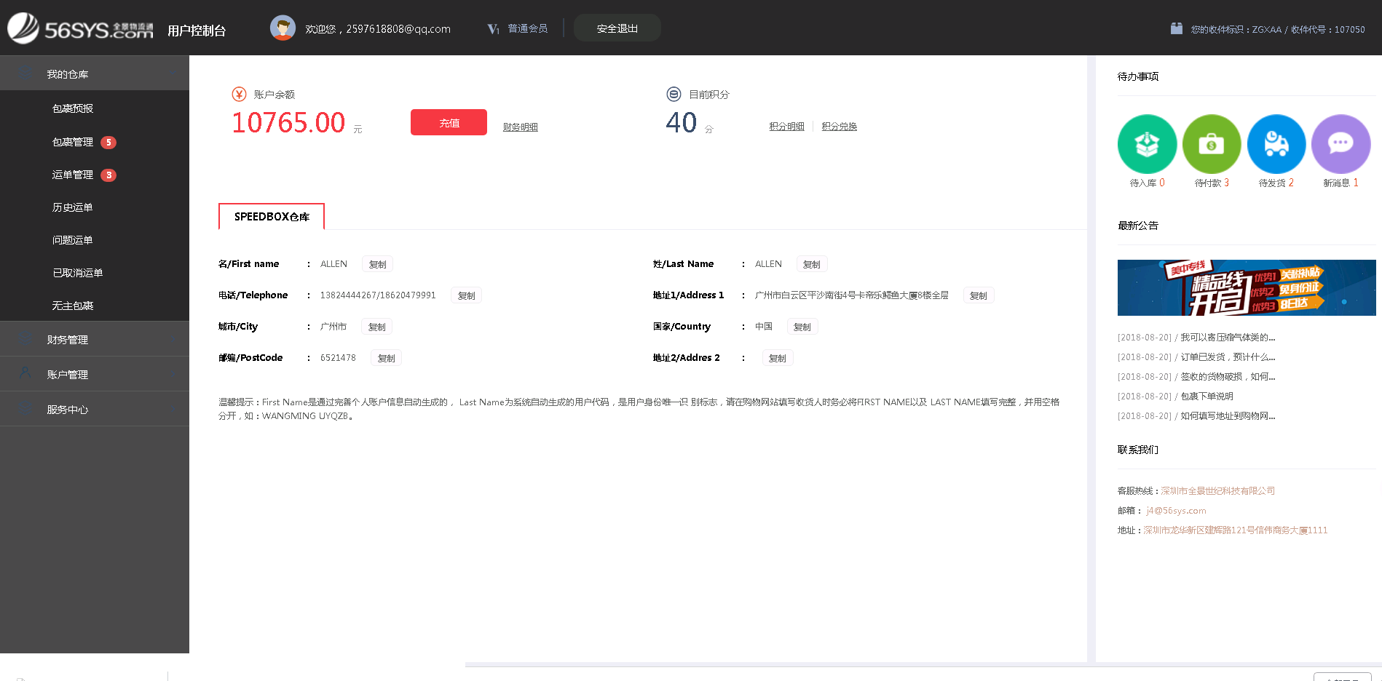Open the 积分兑换 points exchange link
This screenshot has width=1382, height=681.
click(x=839, y=126)
